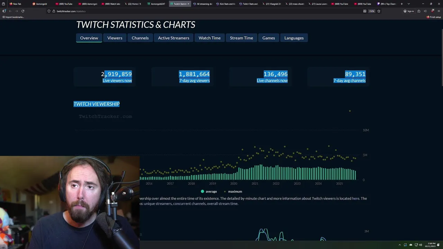Click Import bookmarks in the bookmarks bar
The width and height of the screenshot is (443, 249).
[x=13, y=17]
